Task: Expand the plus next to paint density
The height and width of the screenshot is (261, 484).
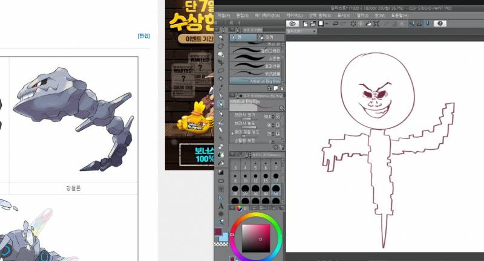Action: 232,134
